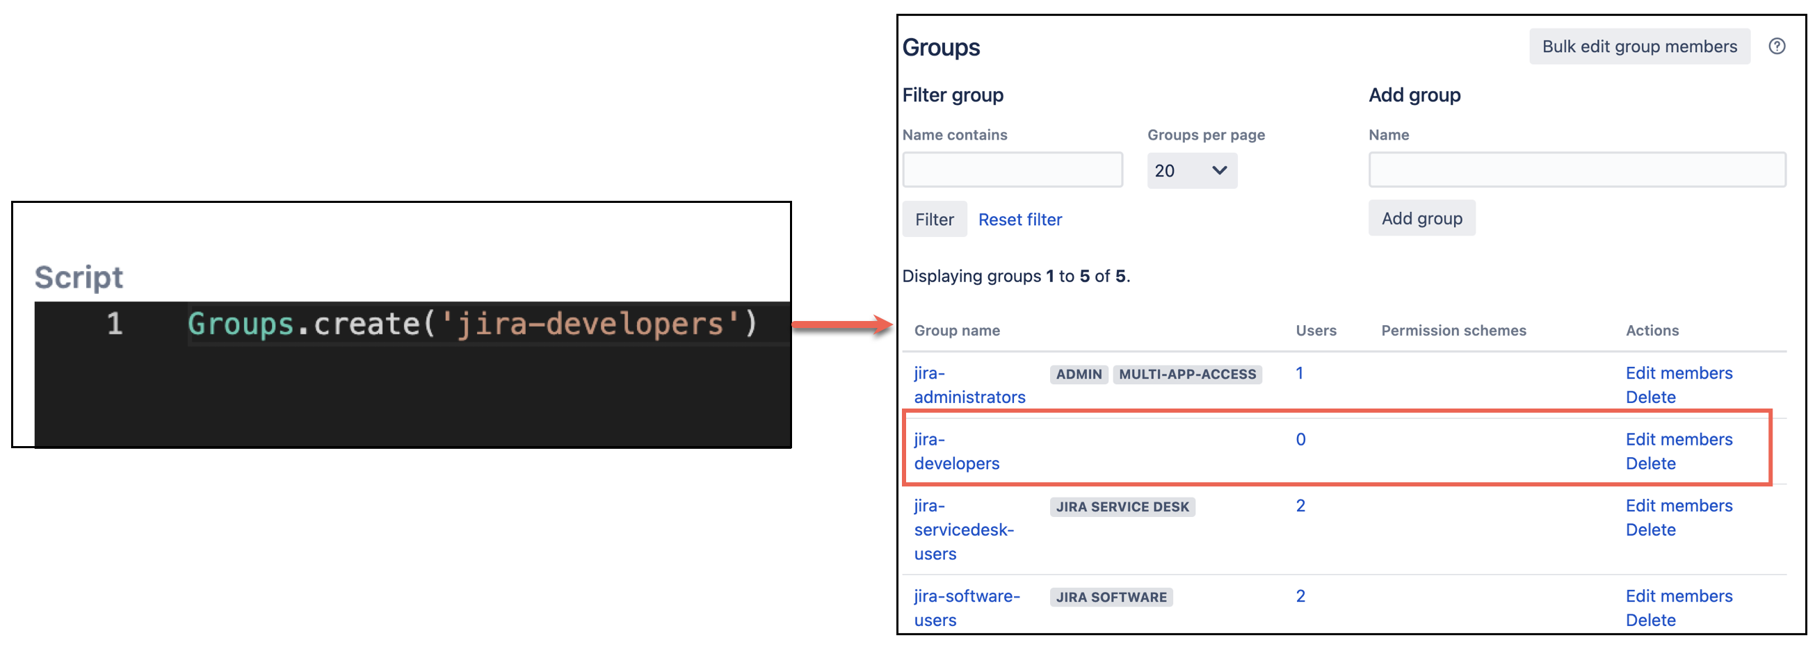The image size is (1815, 649).
Task: Click Bulk edit group members button
Action: tap(1639, 47)
